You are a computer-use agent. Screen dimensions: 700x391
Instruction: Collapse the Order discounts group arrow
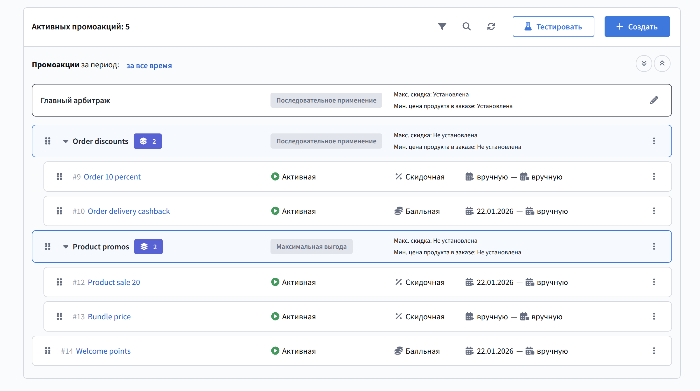point(66,141)
